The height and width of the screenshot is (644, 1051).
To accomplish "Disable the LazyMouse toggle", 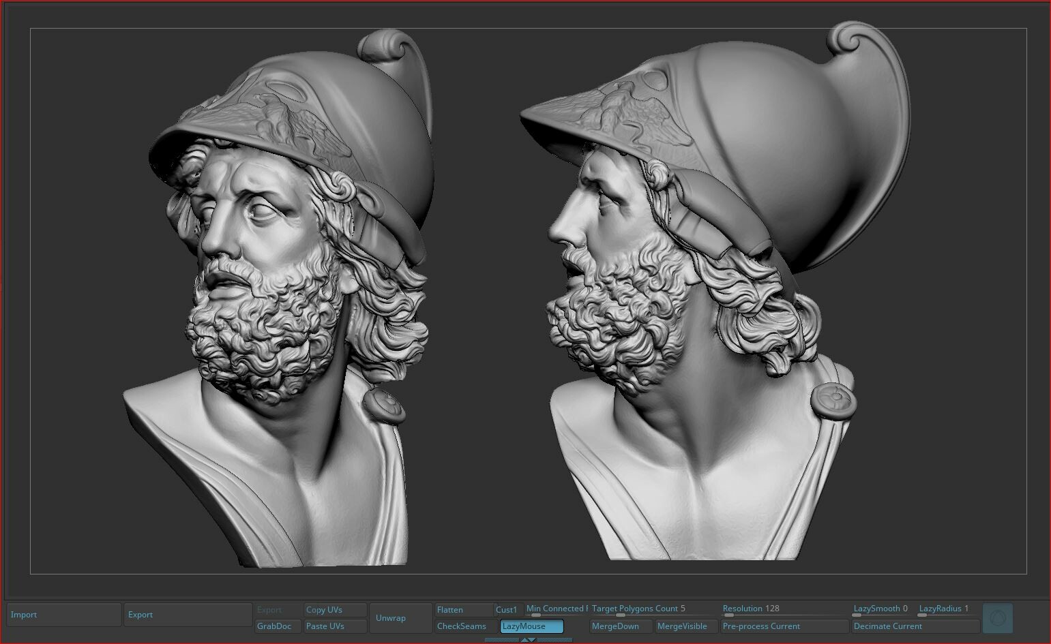I will 532,626.
